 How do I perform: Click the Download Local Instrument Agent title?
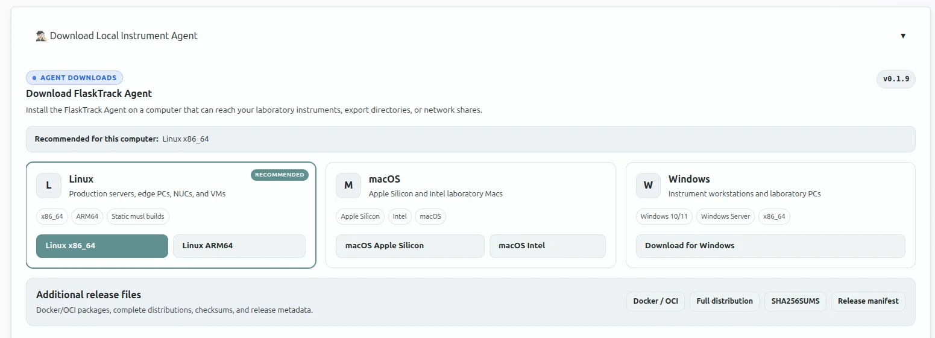pyautogui.click(x=124, y=36)
